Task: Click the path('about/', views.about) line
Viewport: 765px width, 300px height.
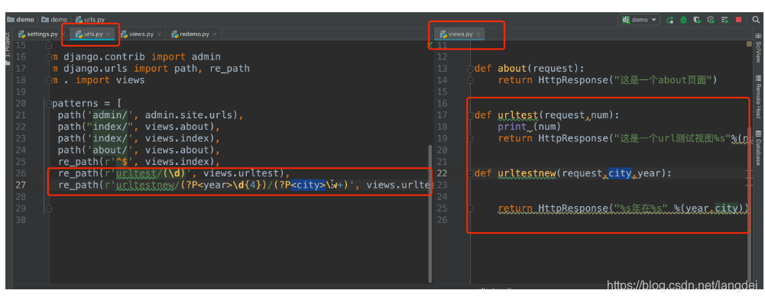Action: point(138,150)
